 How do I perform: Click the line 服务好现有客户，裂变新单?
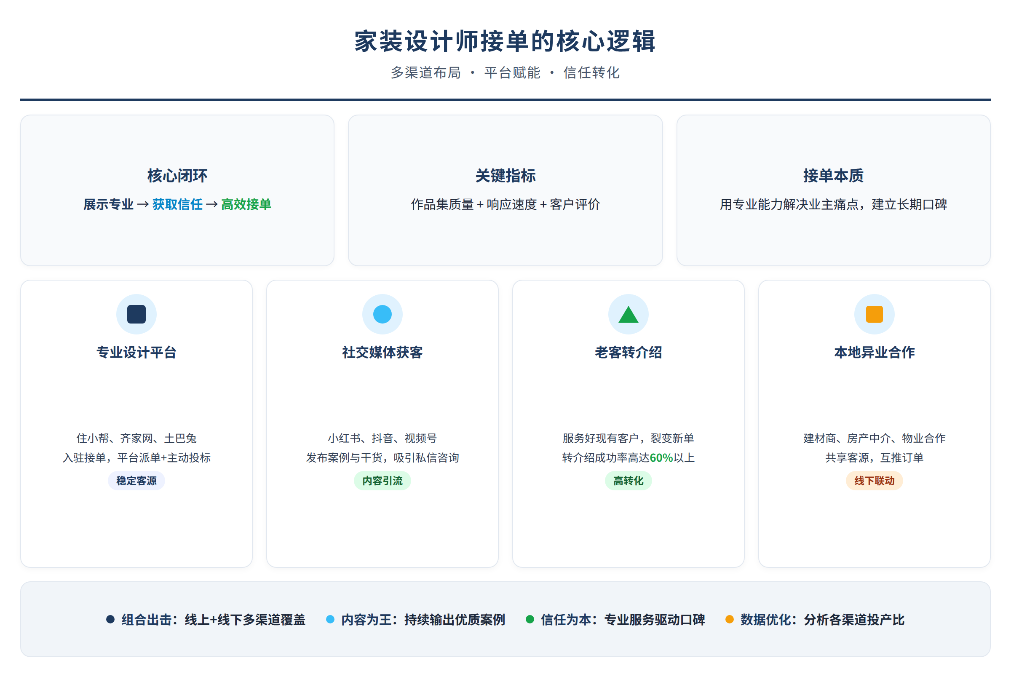[628, 438]
